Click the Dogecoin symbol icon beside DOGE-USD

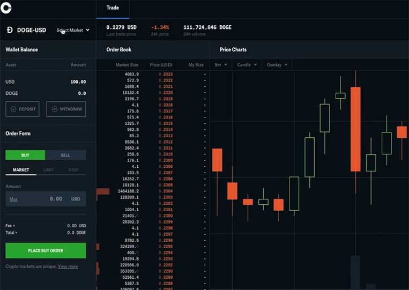10,30
